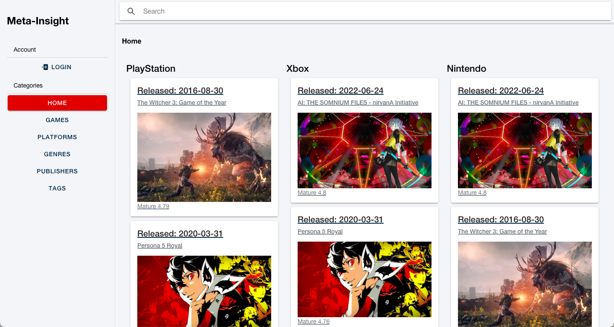Click Xbox AI: THE SOMNIUM FILES cover image
614x327 pixels.
[365, 150]
